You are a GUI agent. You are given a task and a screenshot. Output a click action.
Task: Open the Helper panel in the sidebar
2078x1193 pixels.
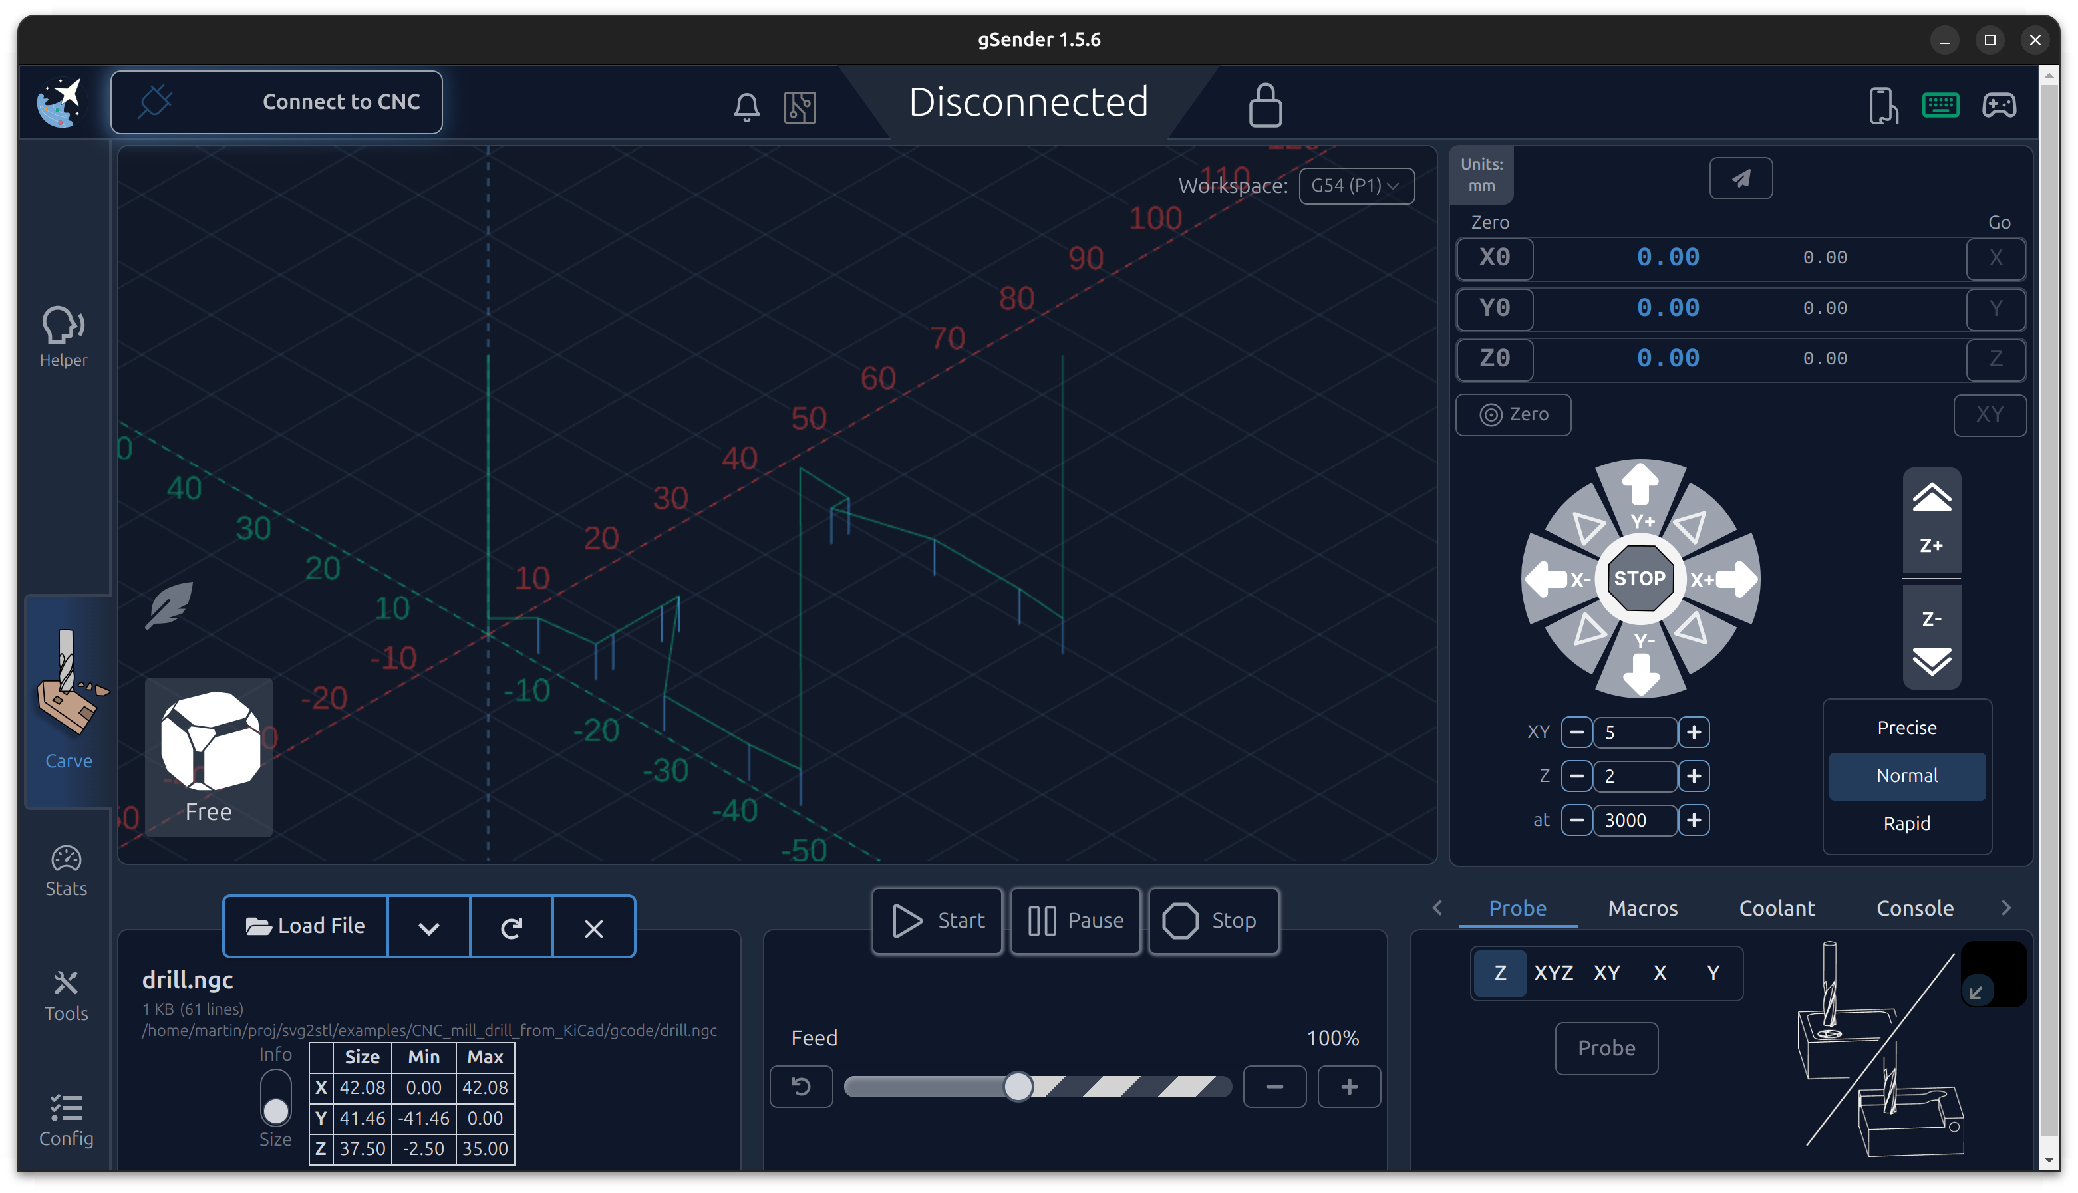click(64, 336)
